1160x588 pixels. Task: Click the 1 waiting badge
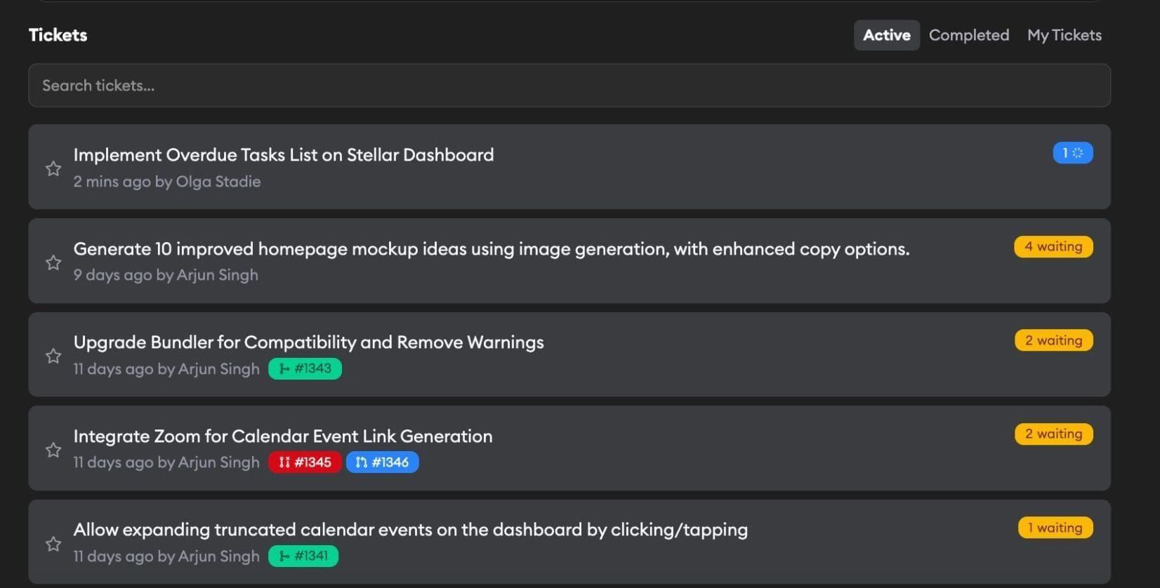1055,528
